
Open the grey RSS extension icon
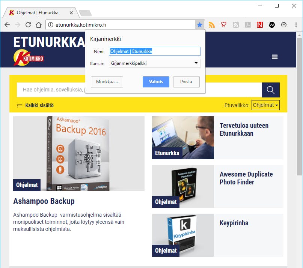pos(236,25)
